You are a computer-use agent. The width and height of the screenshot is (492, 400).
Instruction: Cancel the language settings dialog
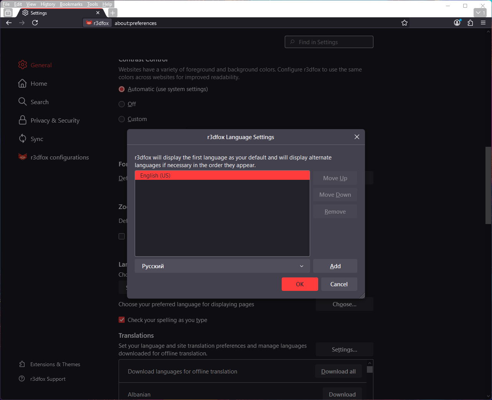click(339, 284)
